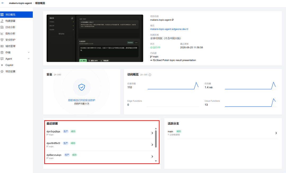Click the info icon next to 访问概览

pyautogui.click(x=150, y=75)
